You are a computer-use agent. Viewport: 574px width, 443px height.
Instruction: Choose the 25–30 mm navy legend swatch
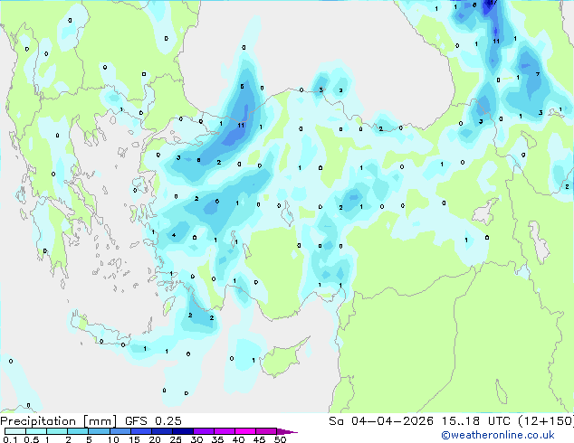(182, 431)
